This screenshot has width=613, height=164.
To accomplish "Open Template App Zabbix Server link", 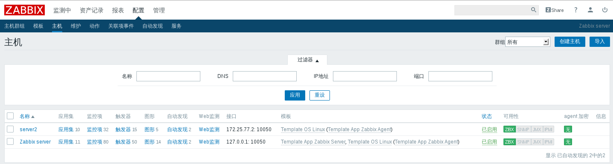I will coord(313,142).
